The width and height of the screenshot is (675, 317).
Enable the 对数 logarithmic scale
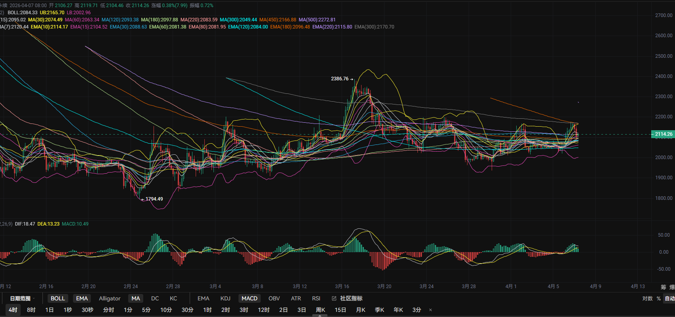[647, 298]
